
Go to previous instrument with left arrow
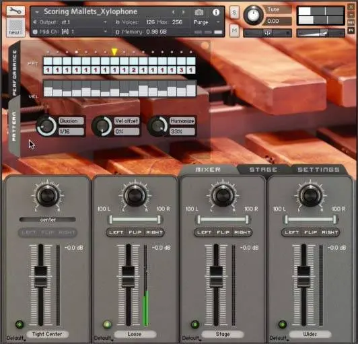[x=174, y=12]
